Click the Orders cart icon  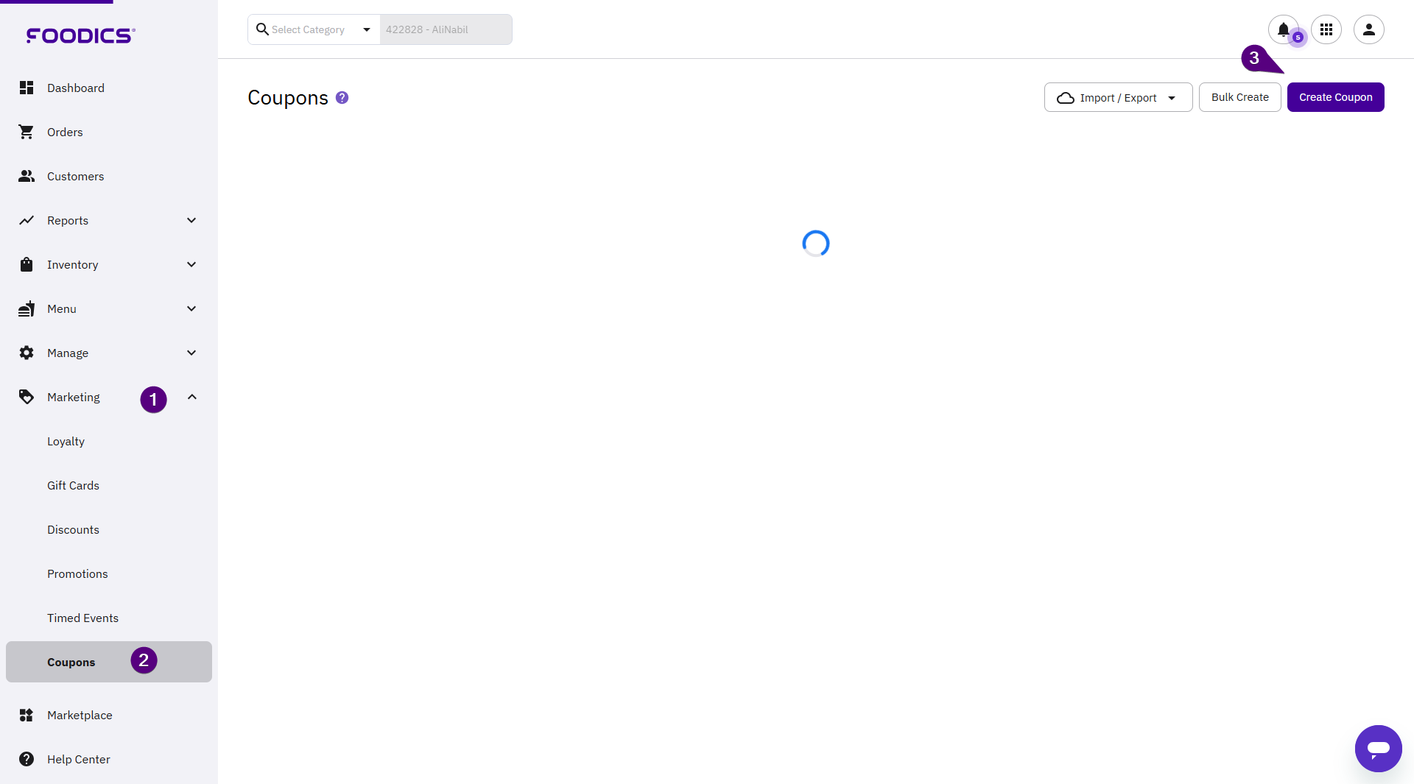pos(27,132)
